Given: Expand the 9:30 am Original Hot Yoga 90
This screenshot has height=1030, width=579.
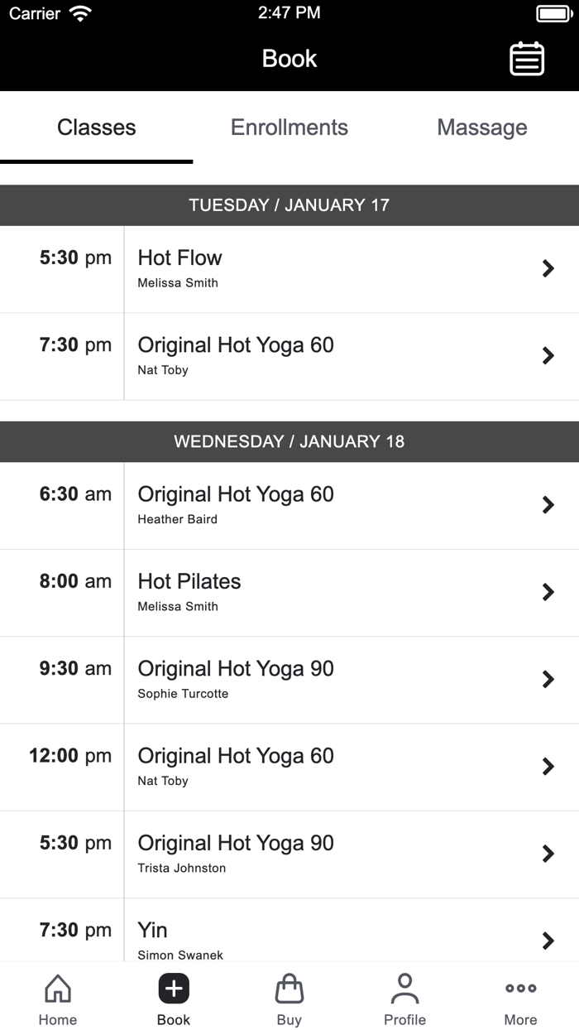Looking at the screenshot, I should 548,679.
